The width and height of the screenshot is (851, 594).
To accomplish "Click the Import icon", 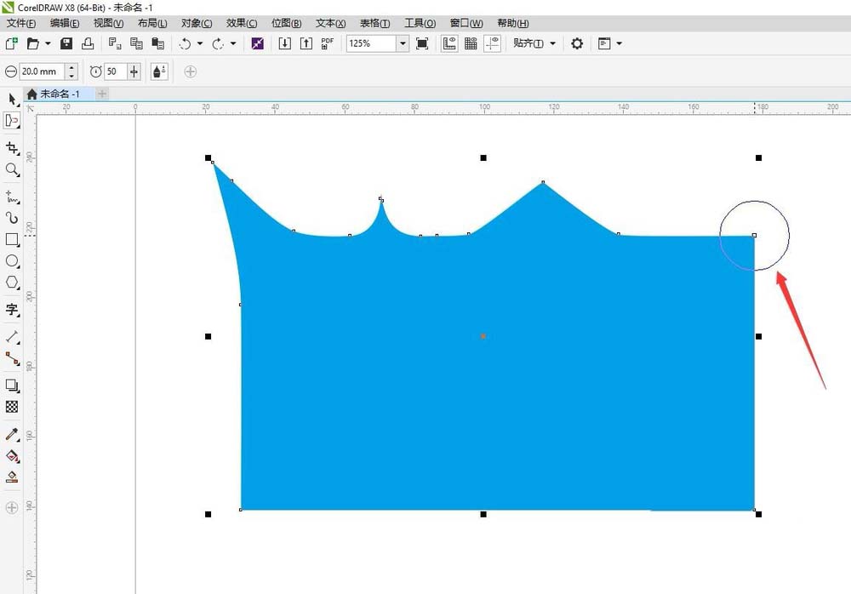I will pos(285,43).
